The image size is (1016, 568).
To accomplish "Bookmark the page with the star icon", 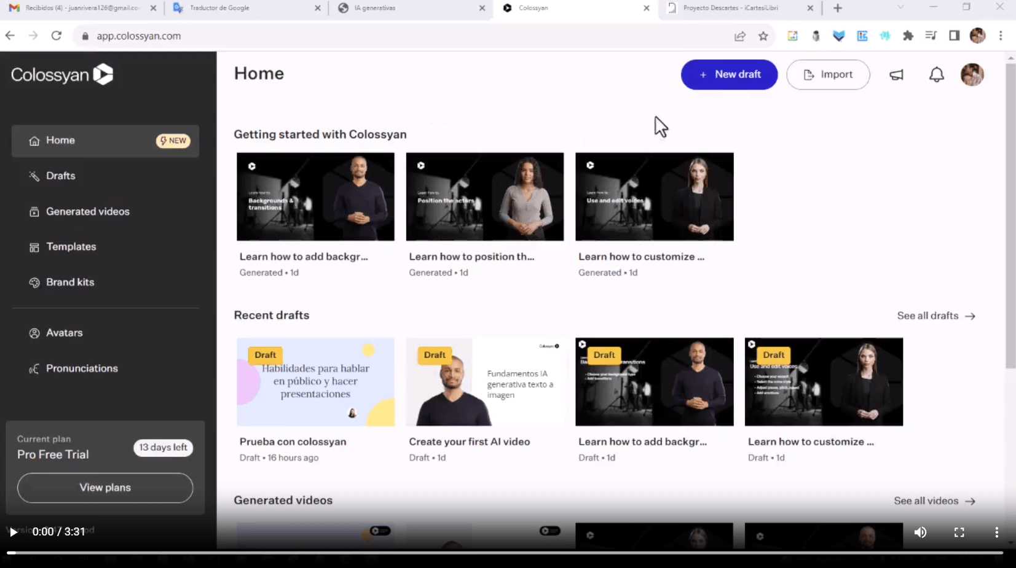I will pos(763,36).
